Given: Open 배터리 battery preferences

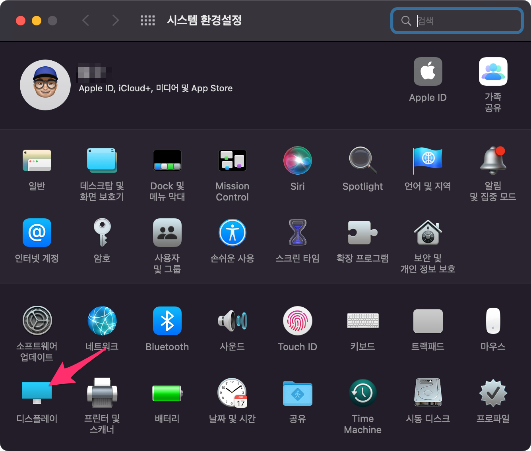Looking at the screenshot, I should (167, 393).
